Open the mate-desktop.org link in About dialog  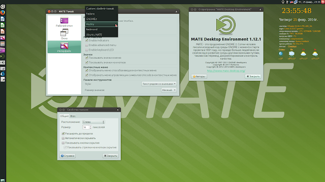[226, 71]
